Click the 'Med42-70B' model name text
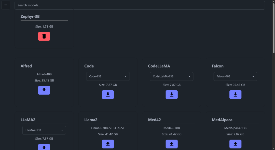This screenshot has width=275, height=150. pyautogui.click(x=172, y=128)
